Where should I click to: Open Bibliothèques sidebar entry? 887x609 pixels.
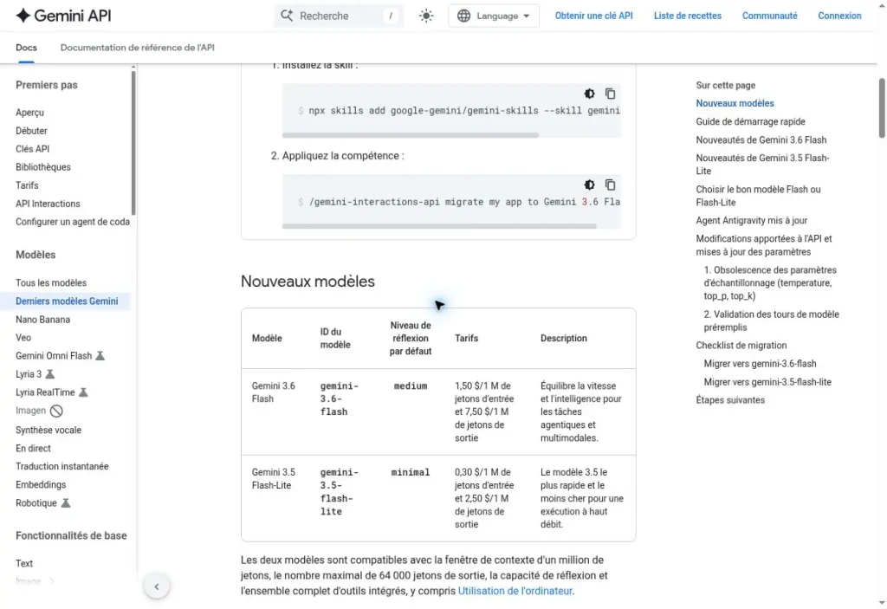point(43,167)
